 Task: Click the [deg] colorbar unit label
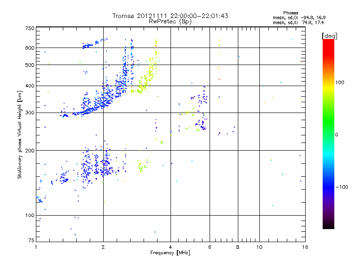coord(329,35)
